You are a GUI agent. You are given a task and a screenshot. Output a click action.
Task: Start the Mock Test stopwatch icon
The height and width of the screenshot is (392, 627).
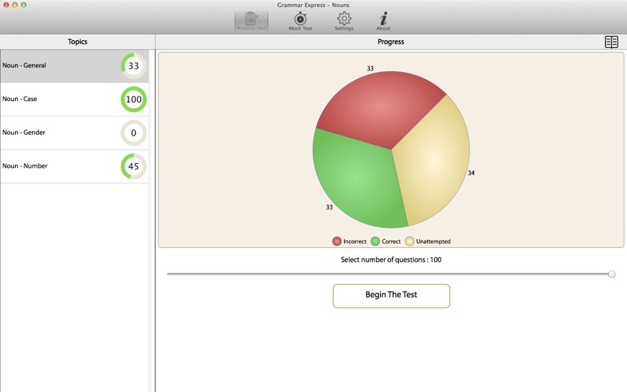(300, 21)
